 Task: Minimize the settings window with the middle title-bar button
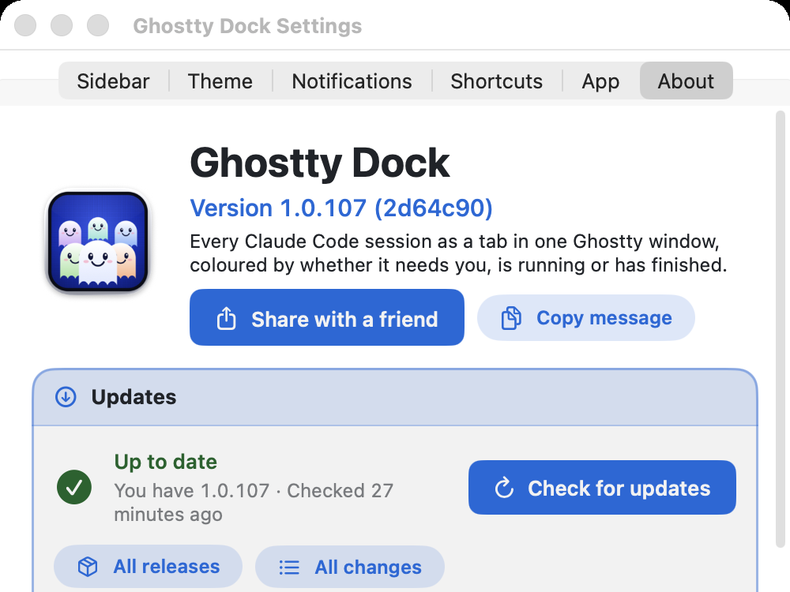coord(62,25)
